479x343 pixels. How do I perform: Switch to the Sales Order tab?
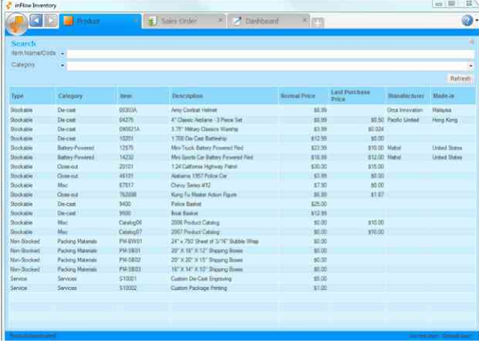coord(184,21)
